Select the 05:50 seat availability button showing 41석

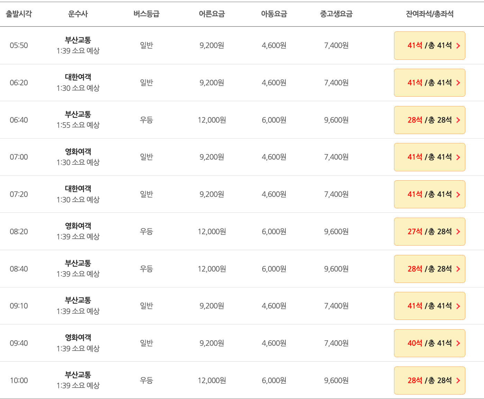pos(429,45)
